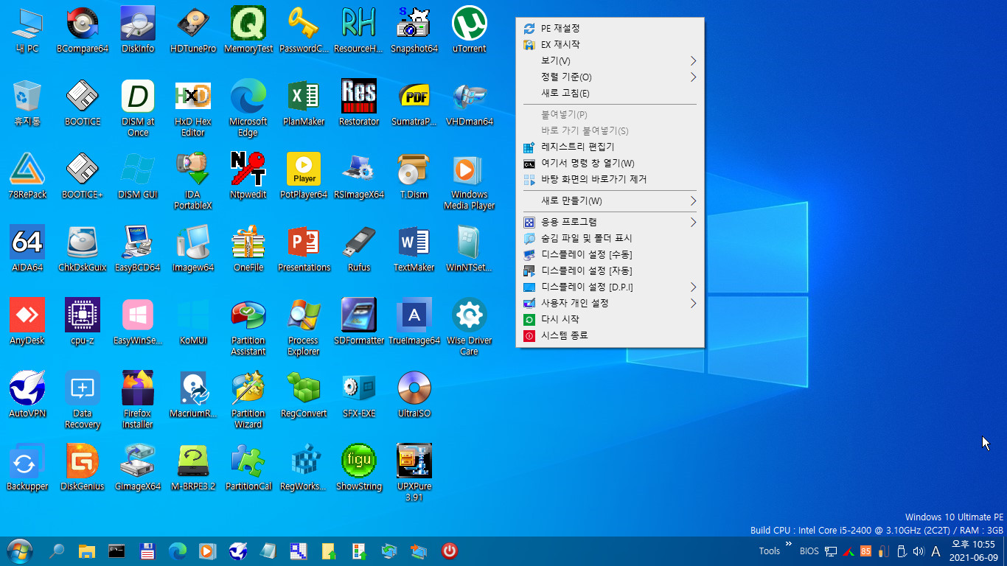Show hidden taskbar toolbar items chevron

click(789, 544)
